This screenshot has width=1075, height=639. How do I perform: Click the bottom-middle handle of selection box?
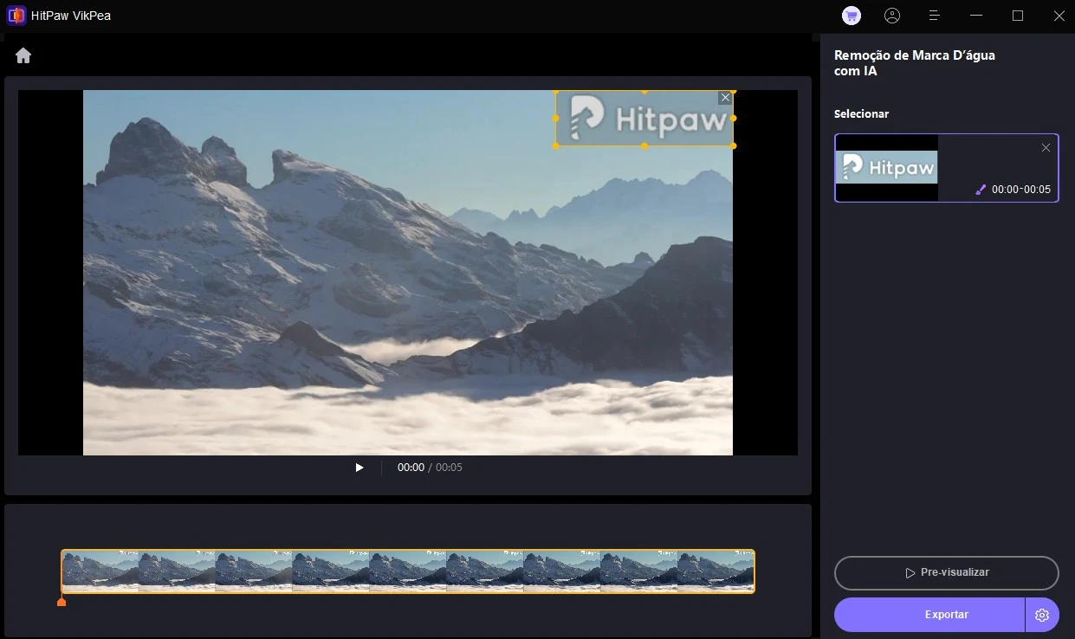point(644,145)
